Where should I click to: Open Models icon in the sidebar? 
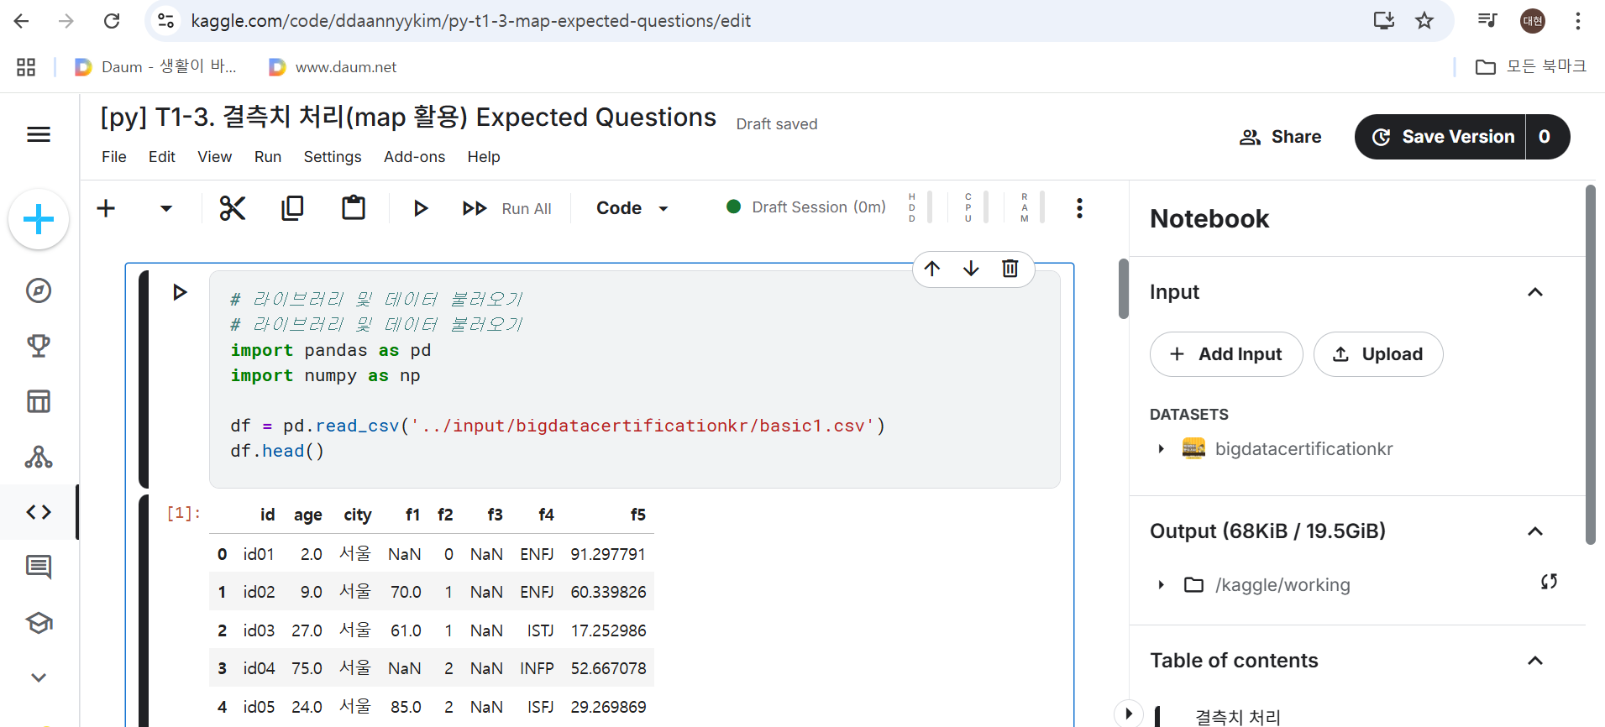pos(39,457)
